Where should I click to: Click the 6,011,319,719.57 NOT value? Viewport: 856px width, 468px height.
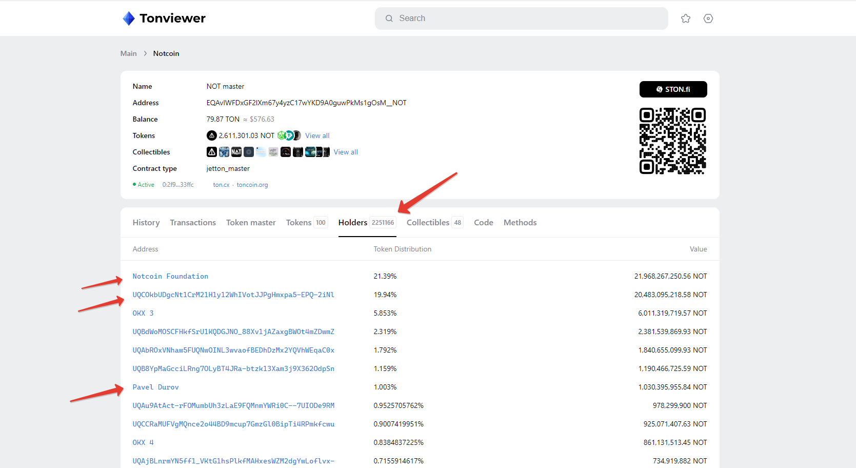point(673,313)
